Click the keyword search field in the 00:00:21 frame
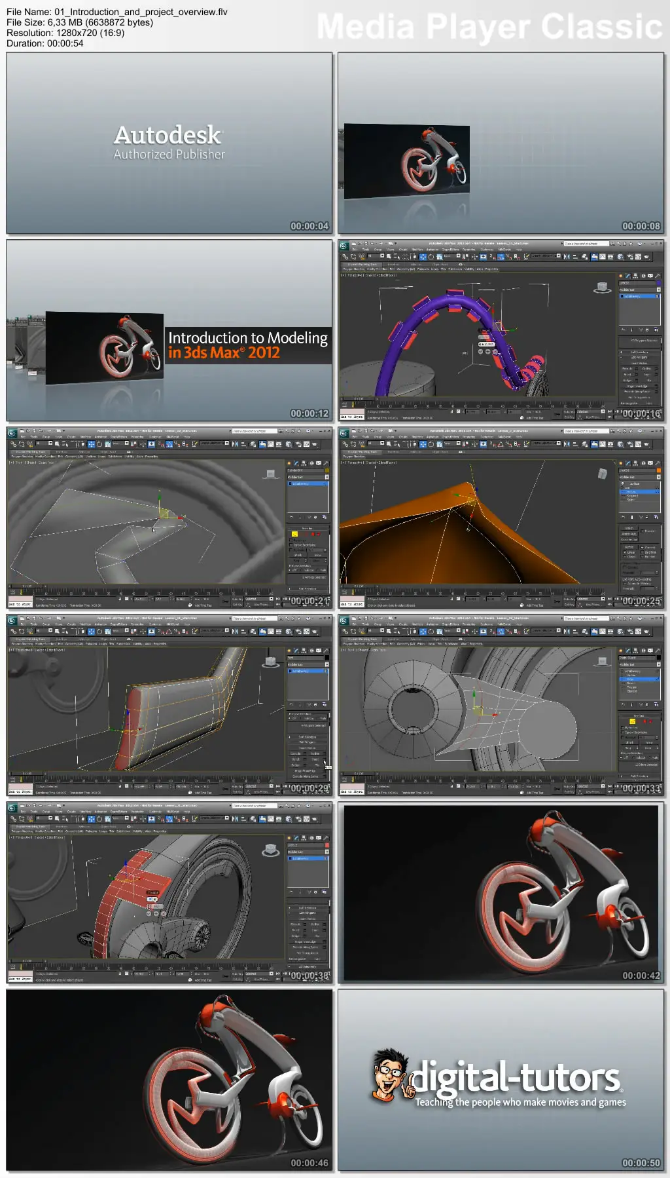Image resolution: width=670 pixels, height=1178 pixels. pyautogui.click(x=255, y=431)
